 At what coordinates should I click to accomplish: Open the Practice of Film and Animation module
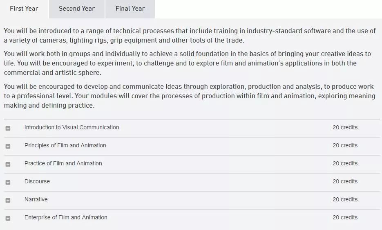(x=63, y=163)
